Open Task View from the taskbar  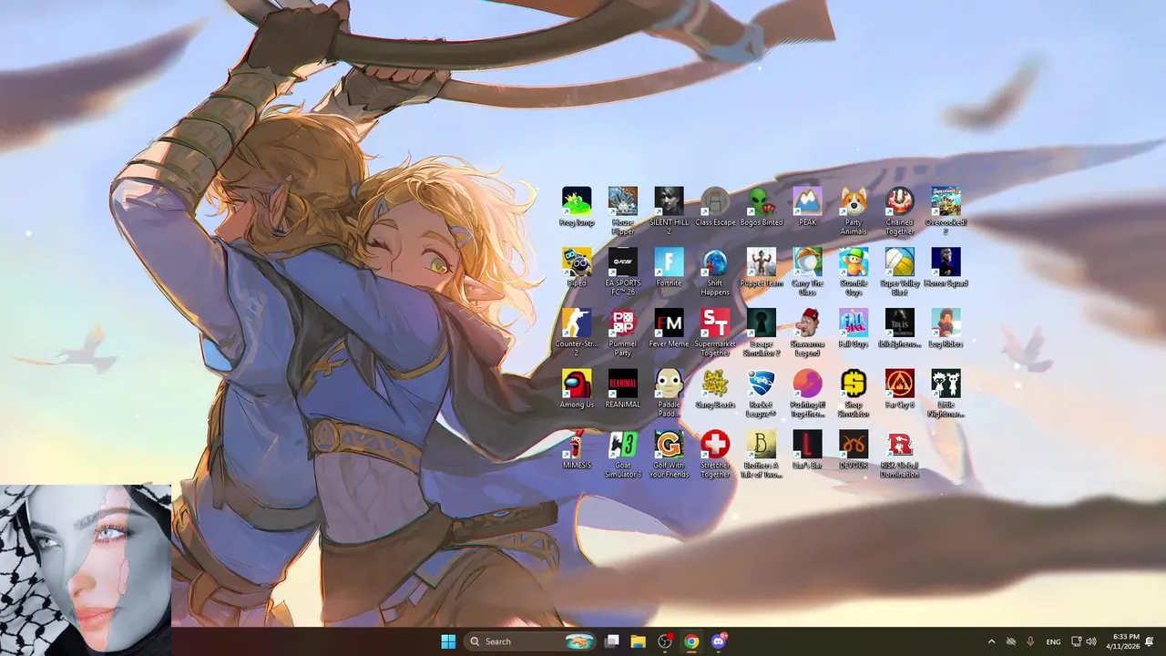pyautogui.click(x=612, y=641)
